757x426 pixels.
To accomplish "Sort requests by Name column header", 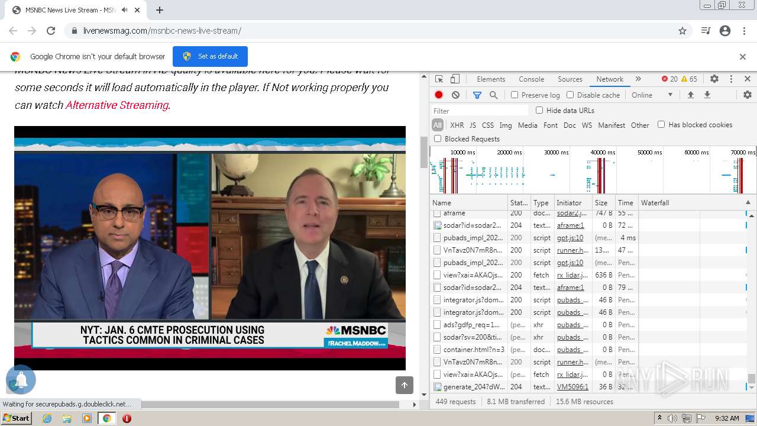I will [469, 202].
